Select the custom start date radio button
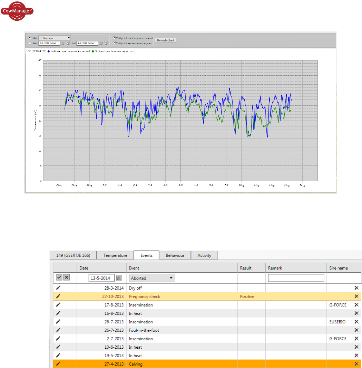This screenshot has width=362, height=368. point(30,44)
